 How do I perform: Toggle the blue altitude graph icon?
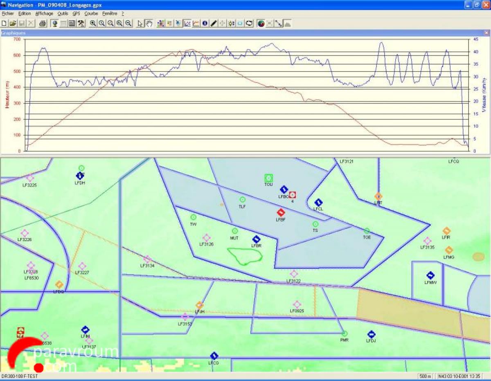[187, 23]
